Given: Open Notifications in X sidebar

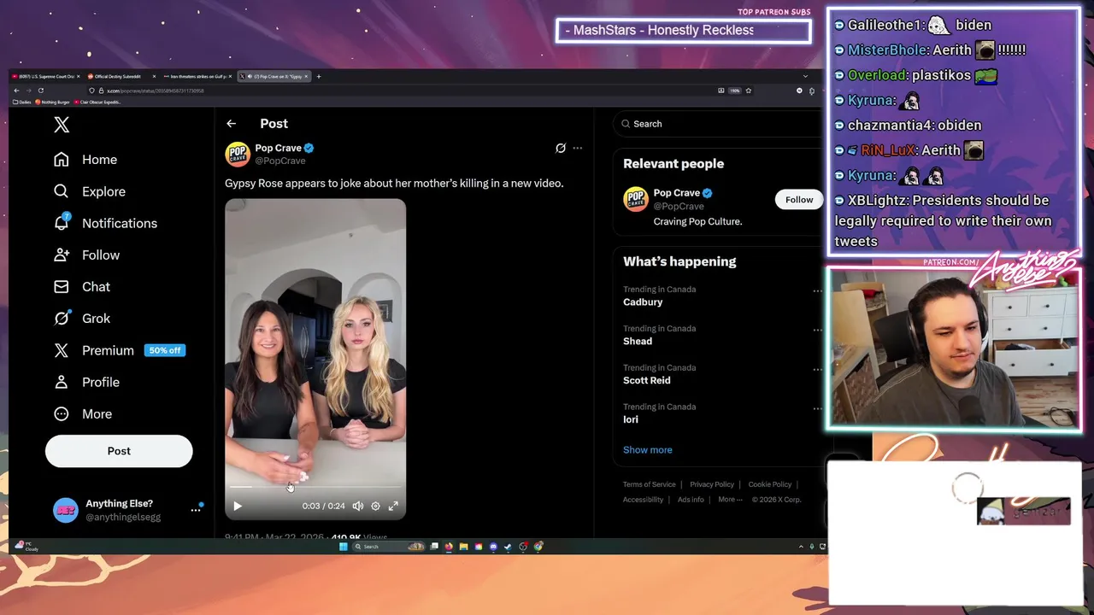Looking at the screenshot, I should 105,223.
